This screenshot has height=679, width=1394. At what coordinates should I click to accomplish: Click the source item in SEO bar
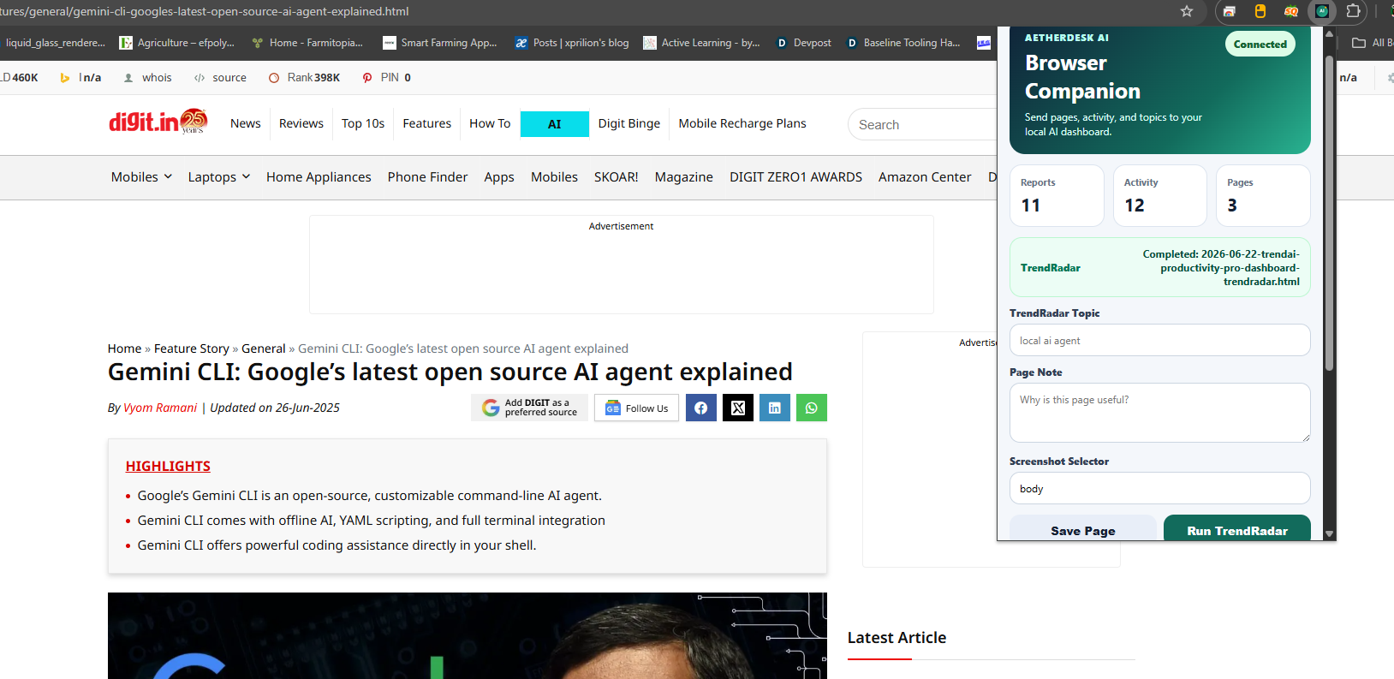coord(221,78)
